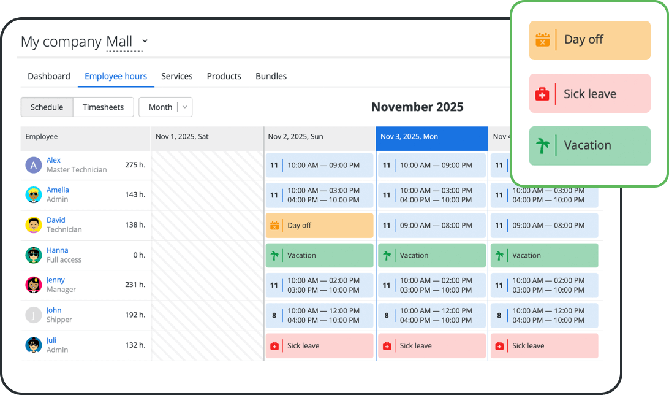The image size is (669, 395).
Task: Click Hanna's Vacation palm icon on Nov 3
Action: pyautogui.click(x=387, y=255)
